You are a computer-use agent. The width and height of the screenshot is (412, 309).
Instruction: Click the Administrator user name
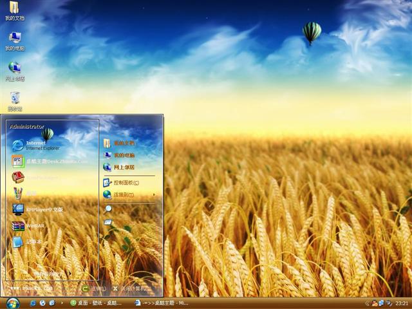[x=27, y=127]
